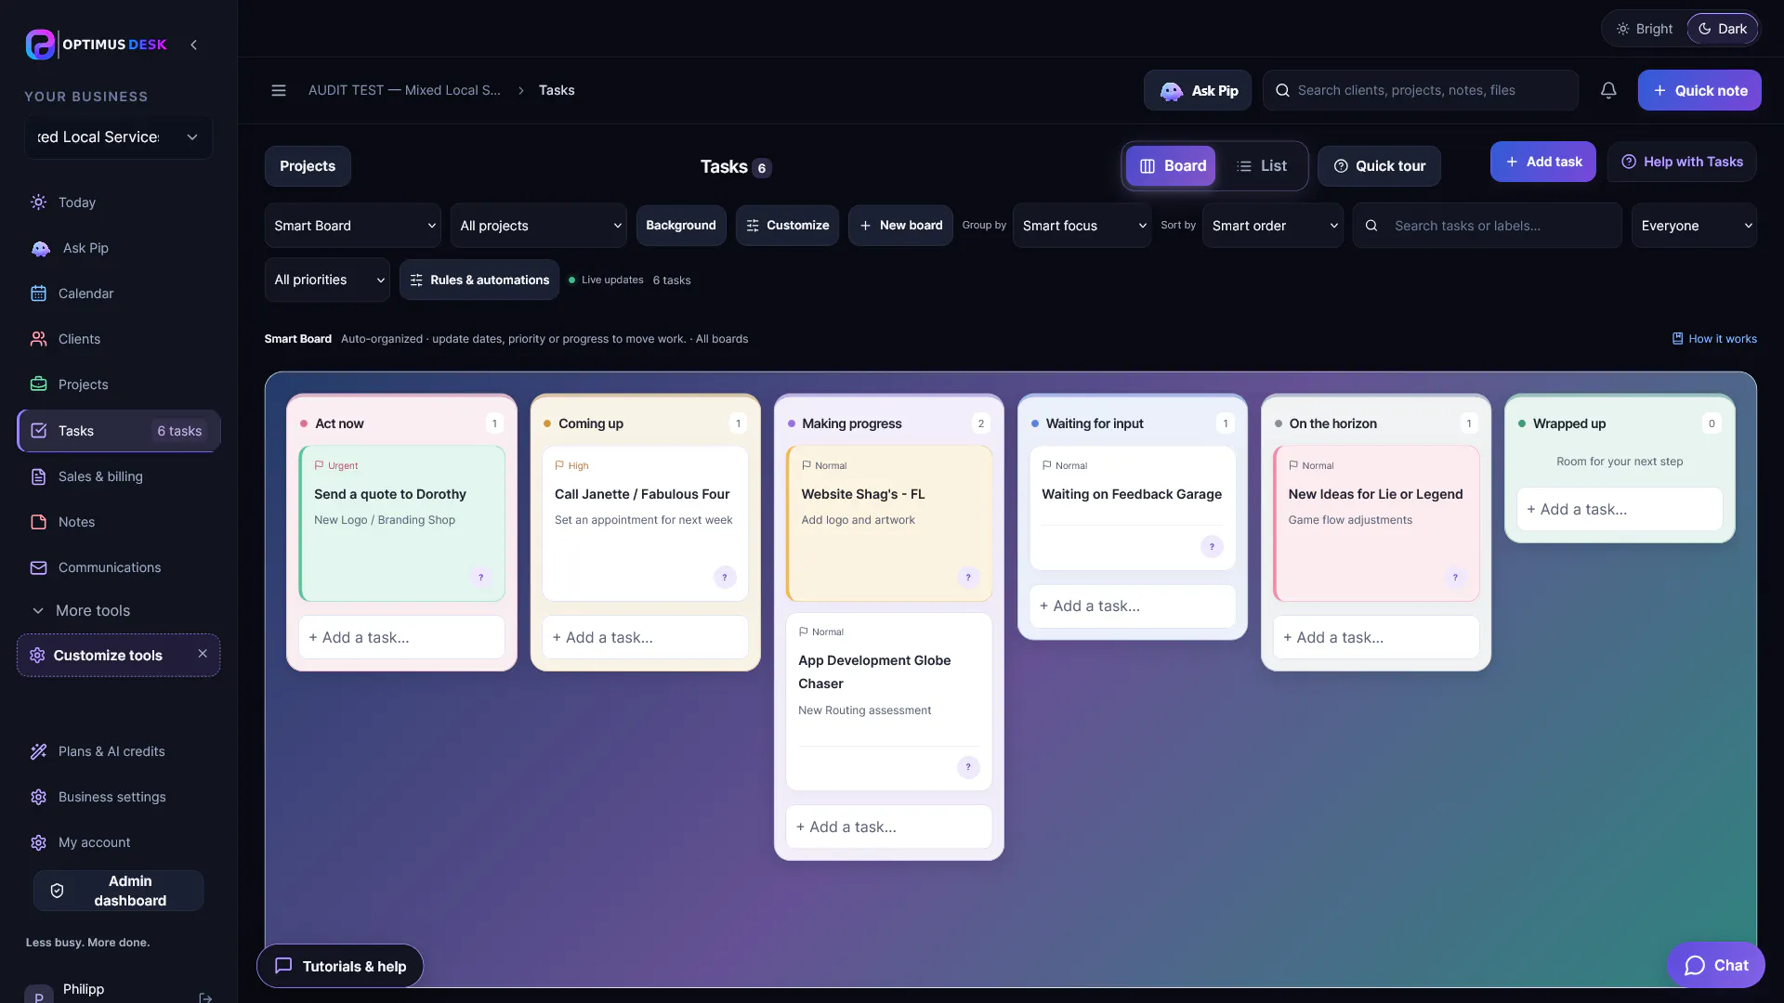Open Customize board settings
Viewport: 1784px width, 1003px height.
pos(787,226)
